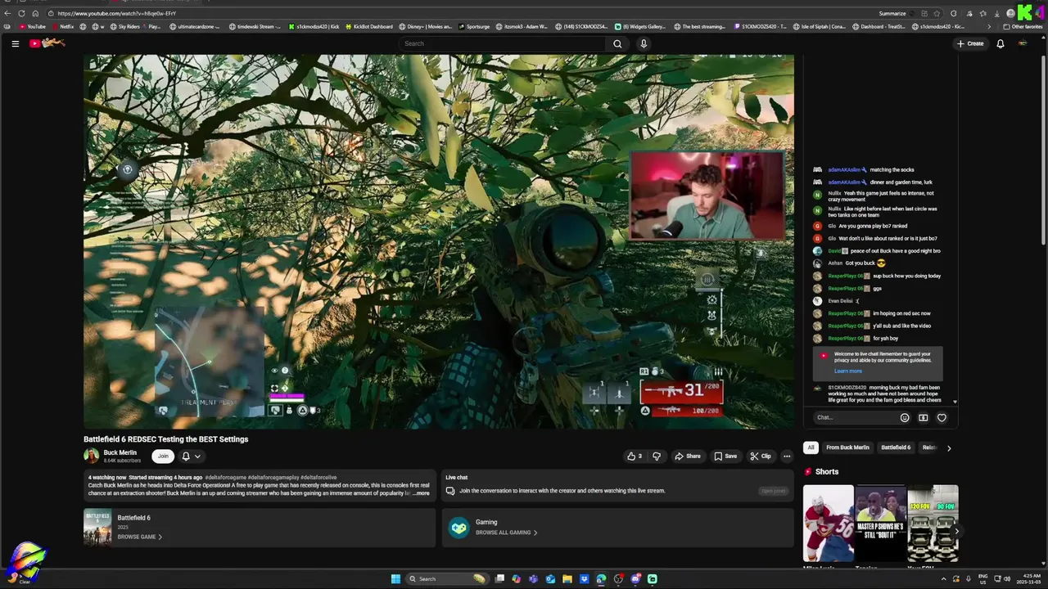Open the more actions three-dot menu
The width and height of the screenshot is (1048, 589).
(x=787, y=456)
